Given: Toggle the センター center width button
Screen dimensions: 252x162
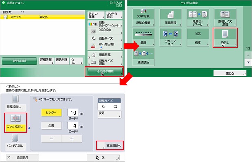Looking at the screenshot, I should pos(52,112).
